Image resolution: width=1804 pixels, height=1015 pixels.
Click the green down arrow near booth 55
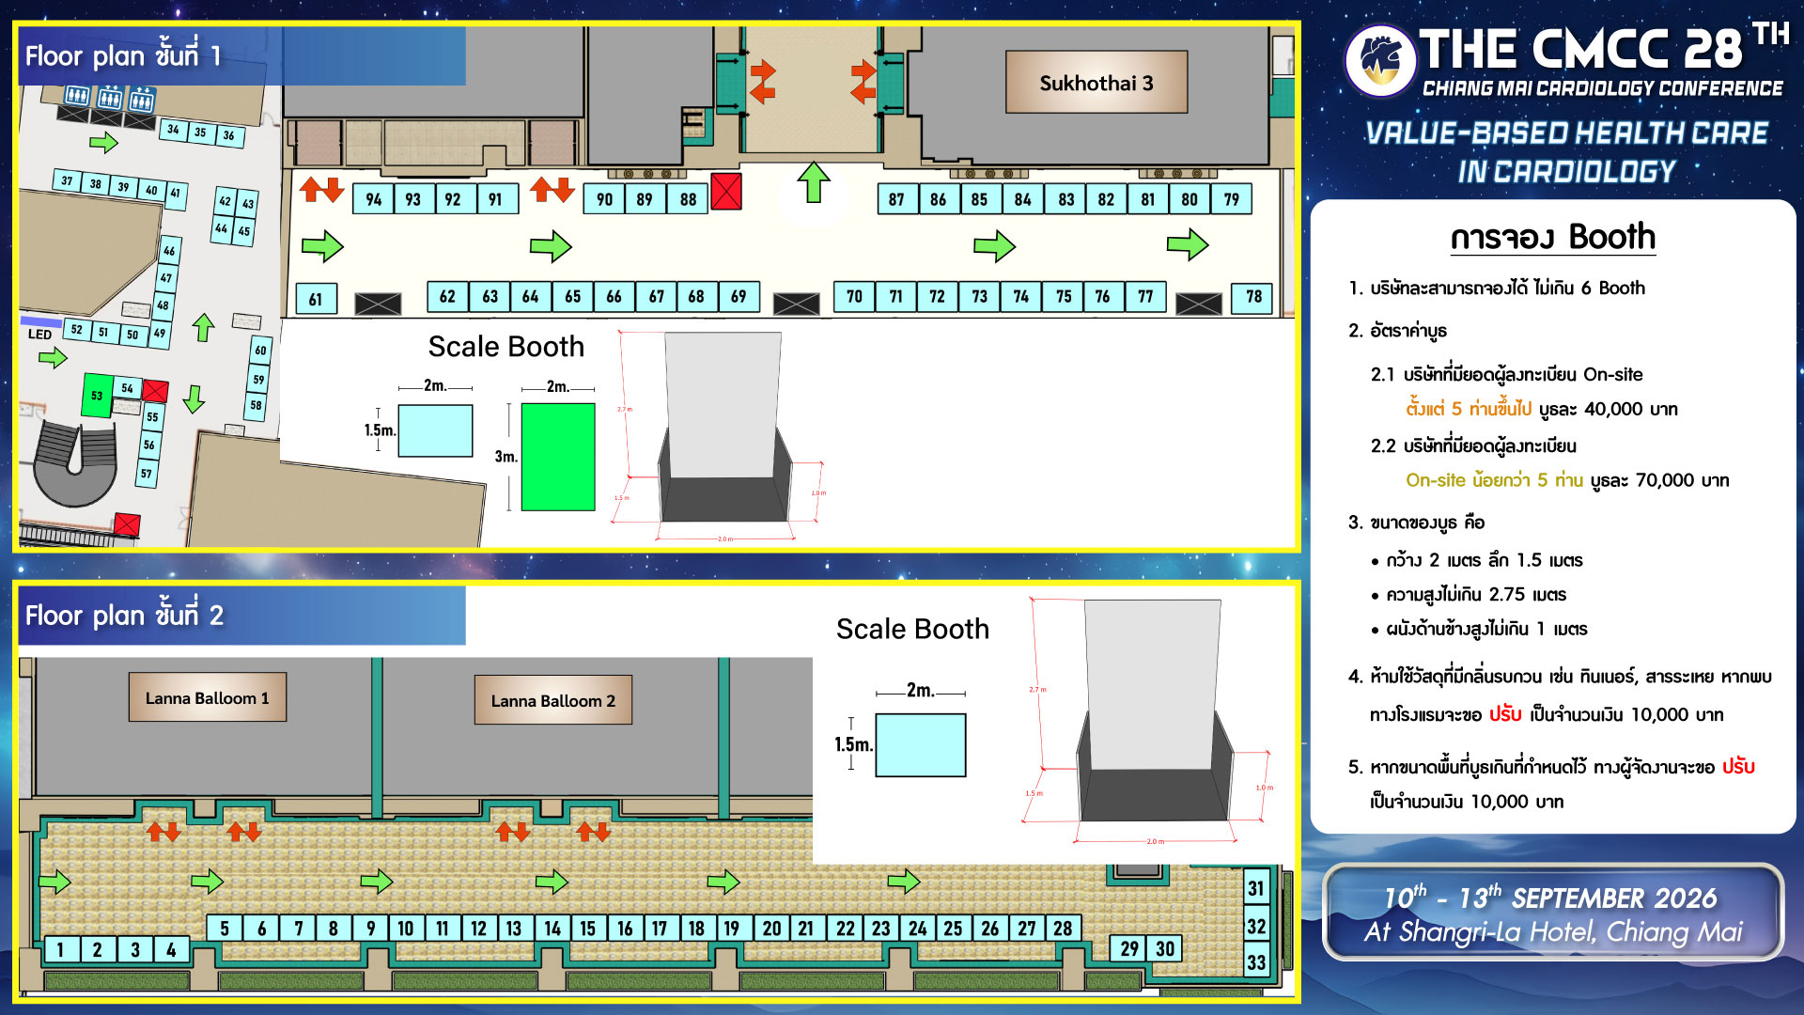[x=194, y=398]
